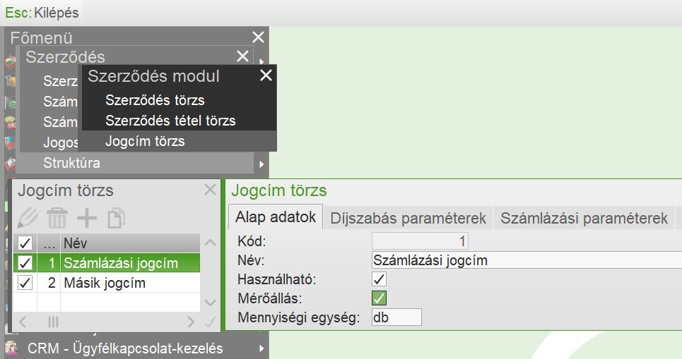Click the Mennyiségi egység field with db
The height and width of the screenshot is (359, 682).
pos(396,317)
